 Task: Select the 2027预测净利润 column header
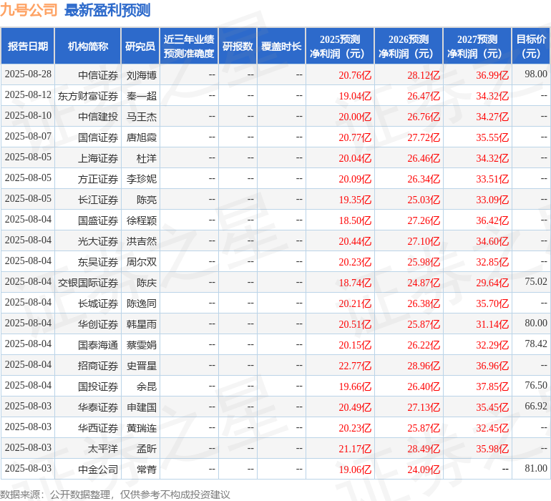point(477,46)
